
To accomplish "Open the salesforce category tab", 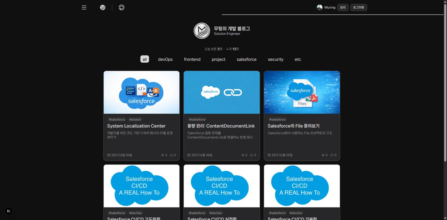I will [x=247, y=59].
